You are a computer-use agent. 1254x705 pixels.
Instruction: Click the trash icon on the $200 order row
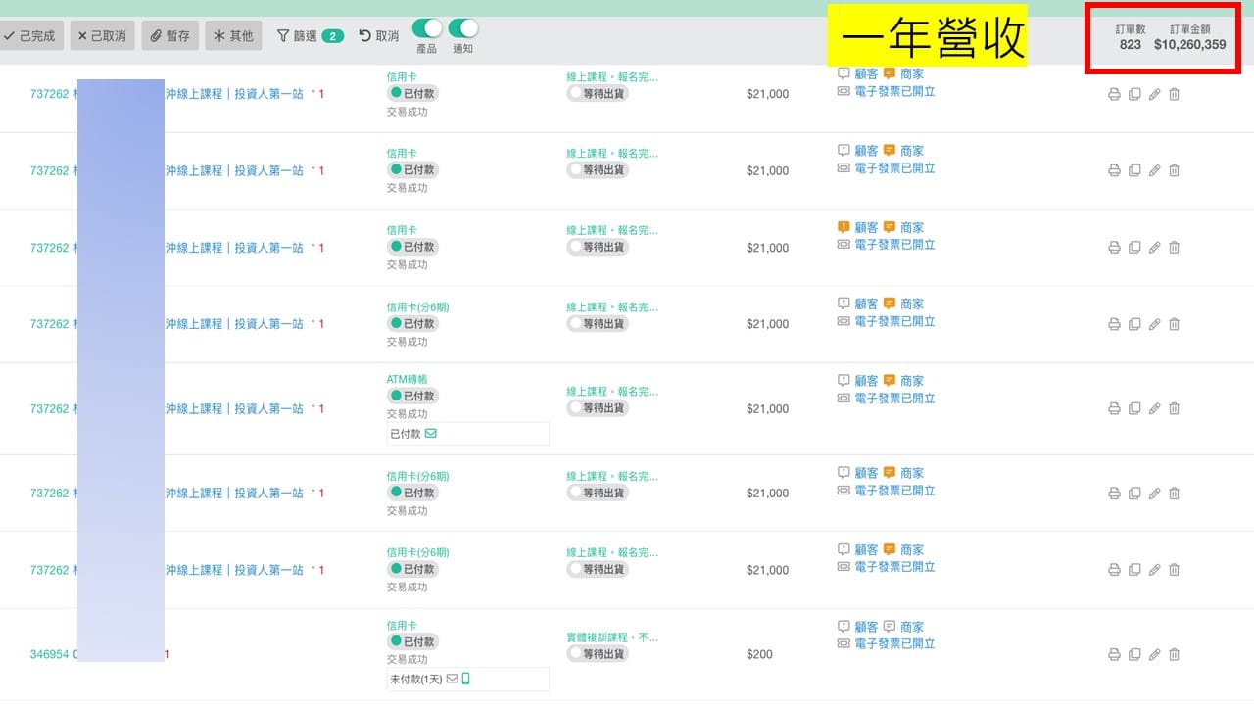[1175, 654]
